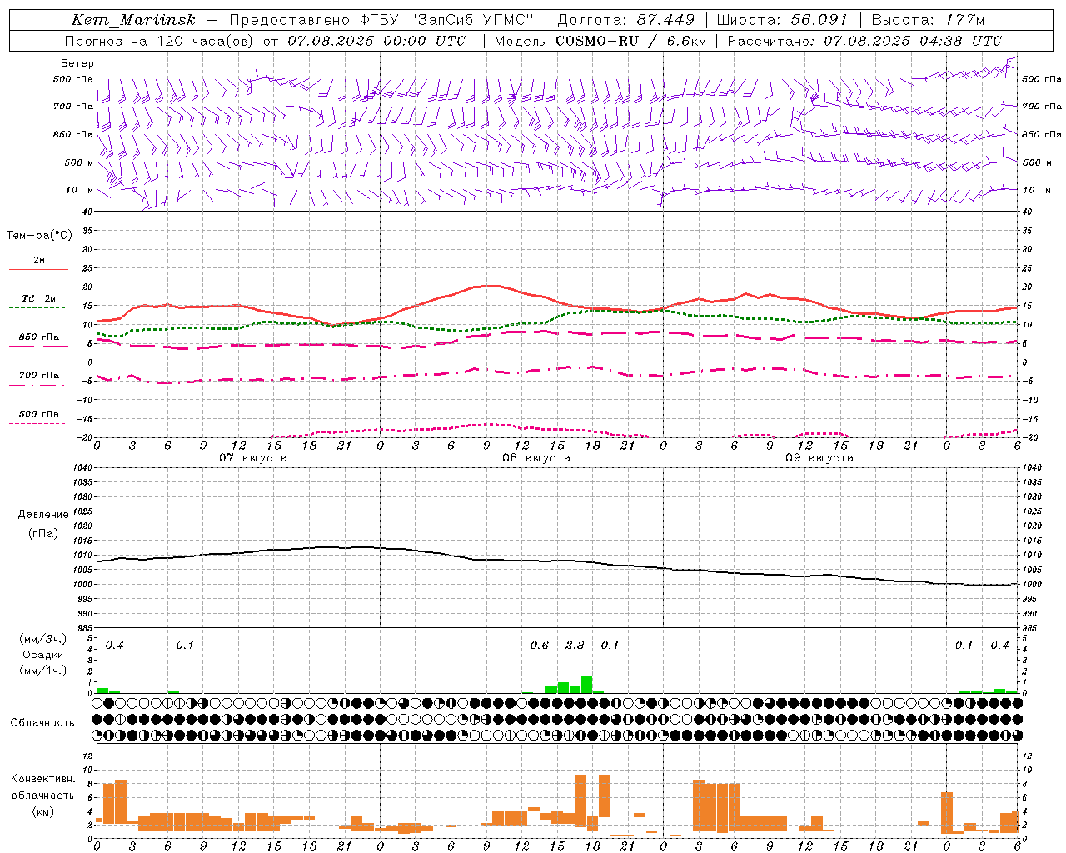Click the Облачность cloudiness label
The height and width of the screenshot is (853, 1066).
[42, 722]
